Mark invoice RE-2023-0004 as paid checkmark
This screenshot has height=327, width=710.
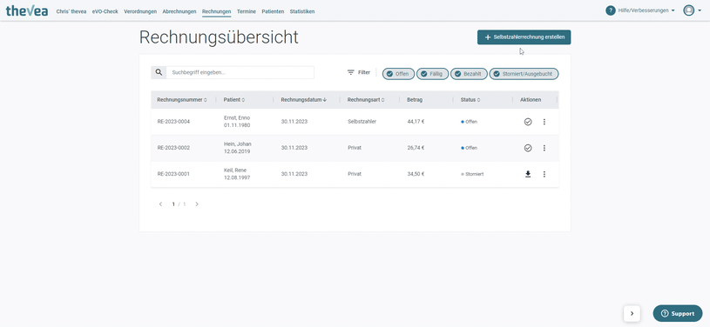tap(528, 122)
